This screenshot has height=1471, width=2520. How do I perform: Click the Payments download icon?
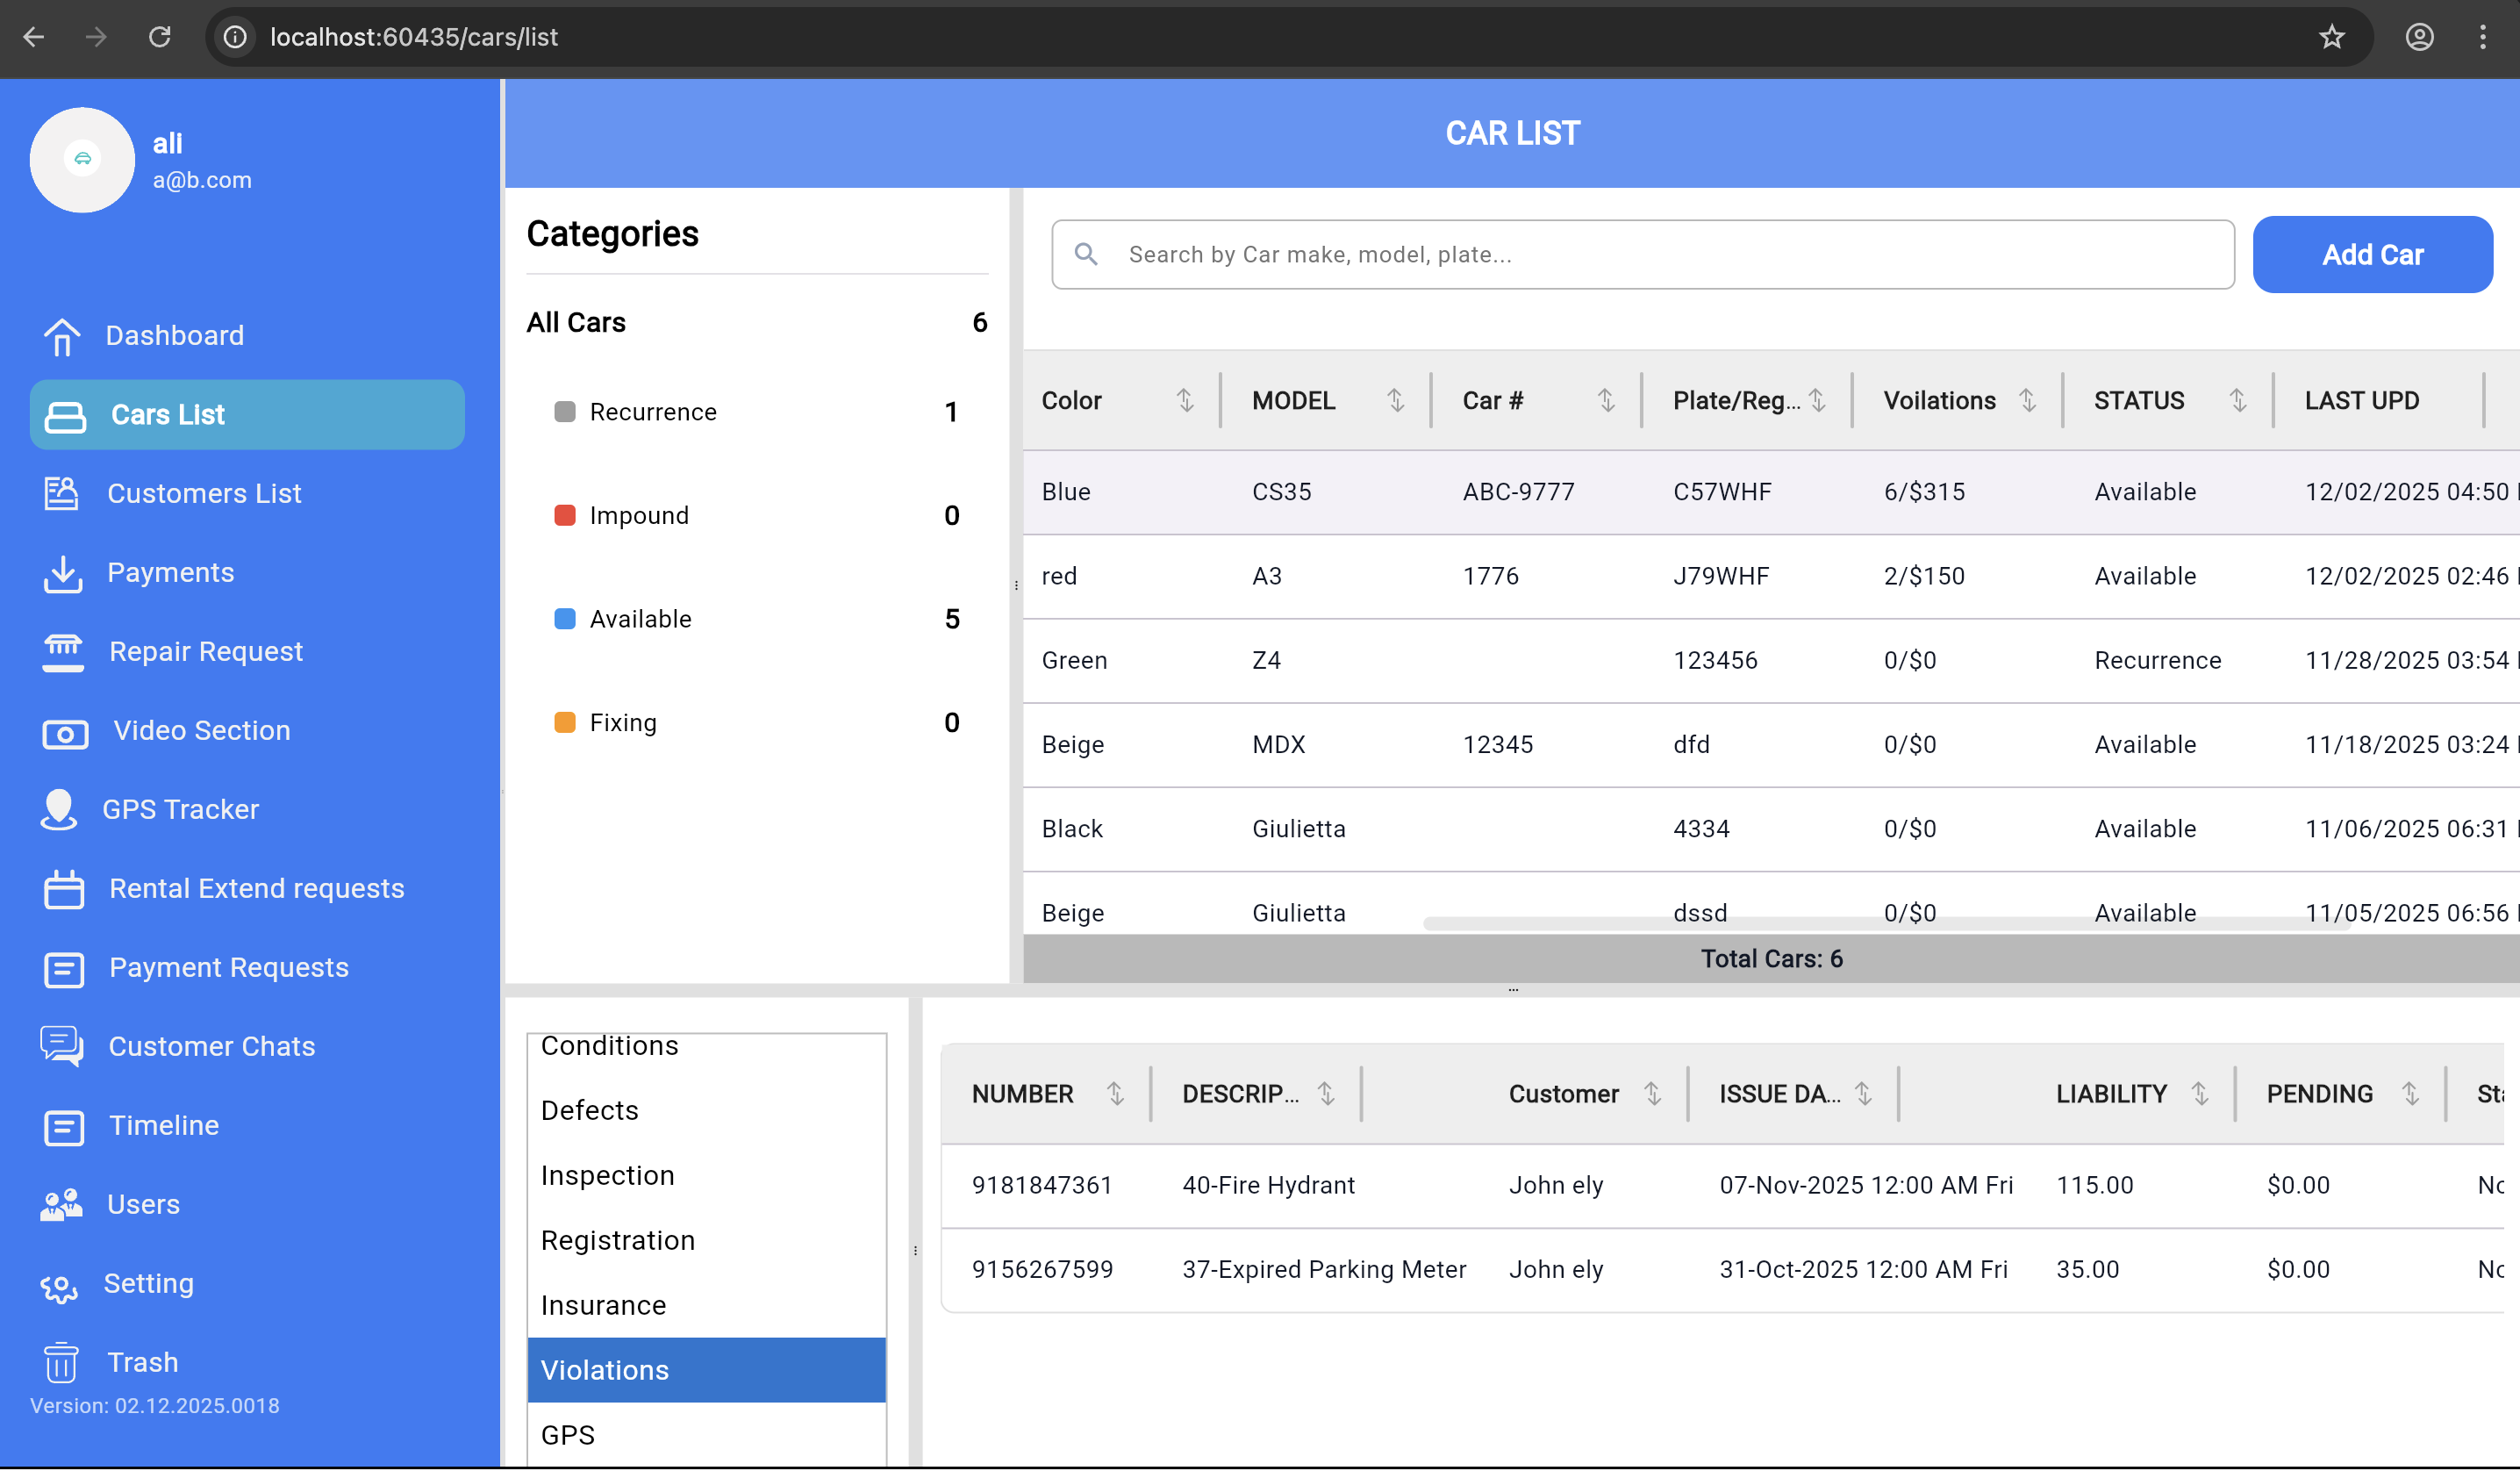(63, 573)
